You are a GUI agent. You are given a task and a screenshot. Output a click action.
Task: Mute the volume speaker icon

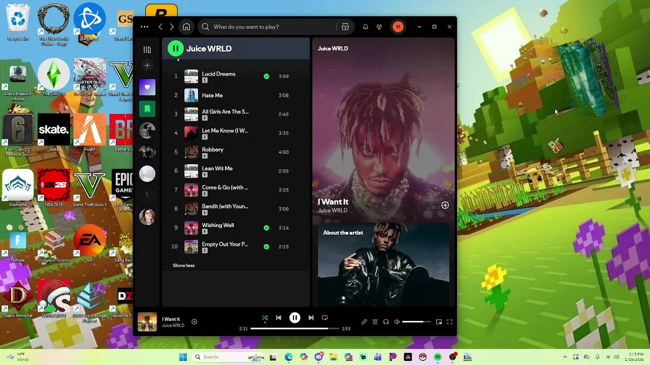(x=397, y=322)
